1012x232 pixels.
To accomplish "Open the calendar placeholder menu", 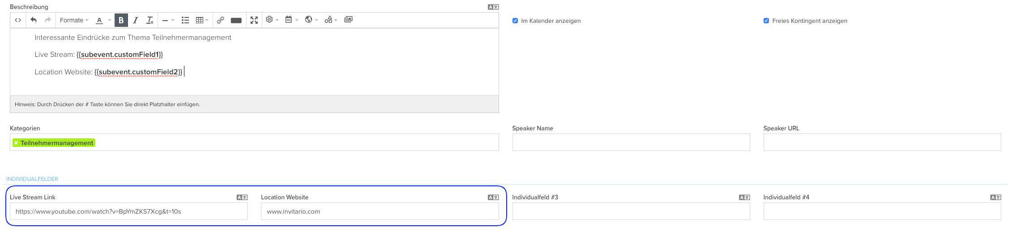I will [291, 20].
